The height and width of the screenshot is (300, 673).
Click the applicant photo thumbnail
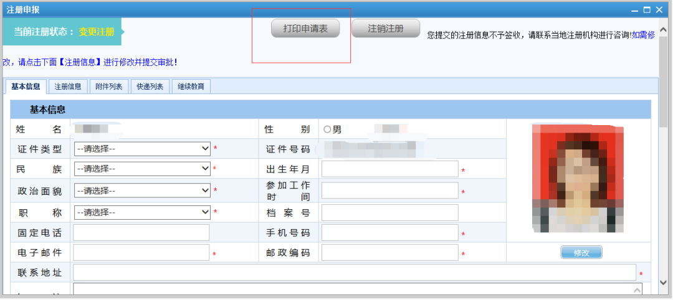point(578,178)
